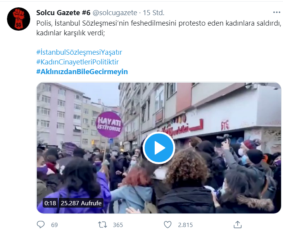Like the tweet with the heart icon
Image resolution: width=283 pixels, height=234 pixels.
pos(167,225)
